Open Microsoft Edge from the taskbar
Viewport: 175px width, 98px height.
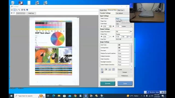click(54, 96)
